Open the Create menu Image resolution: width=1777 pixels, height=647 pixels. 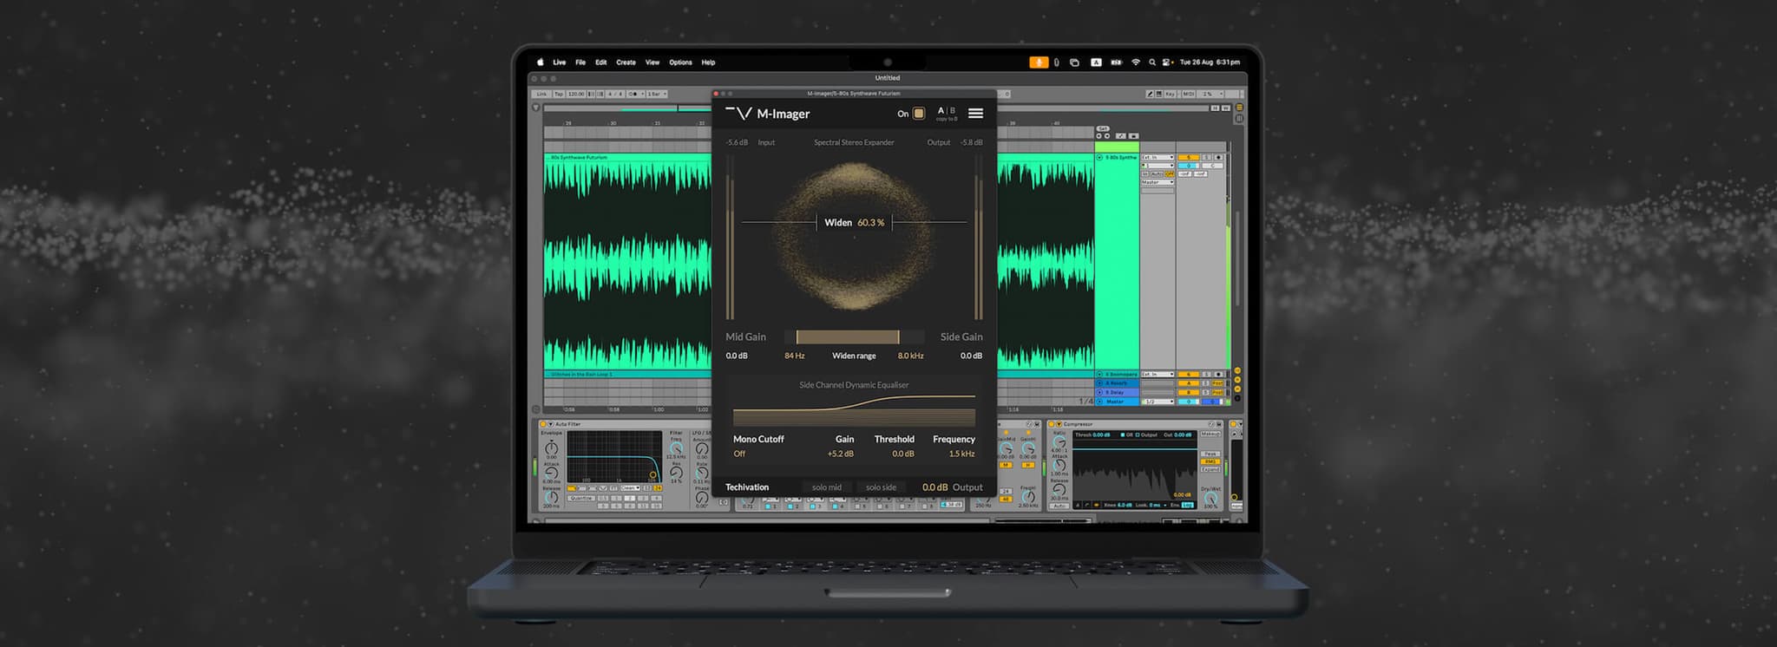coord(626,62)
